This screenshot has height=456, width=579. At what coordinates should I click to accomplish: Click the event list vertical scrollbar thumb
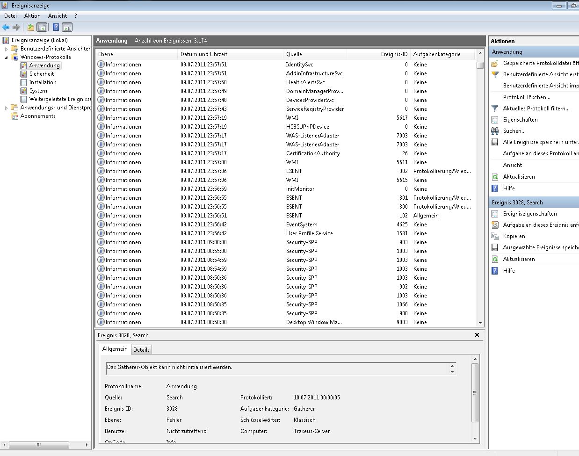coord(480,65)
